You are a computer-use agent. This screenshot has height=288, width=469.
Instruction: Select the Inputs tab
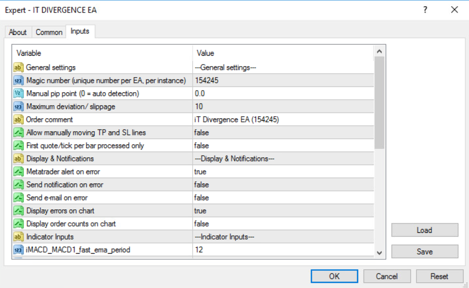[x=80, y=31]
